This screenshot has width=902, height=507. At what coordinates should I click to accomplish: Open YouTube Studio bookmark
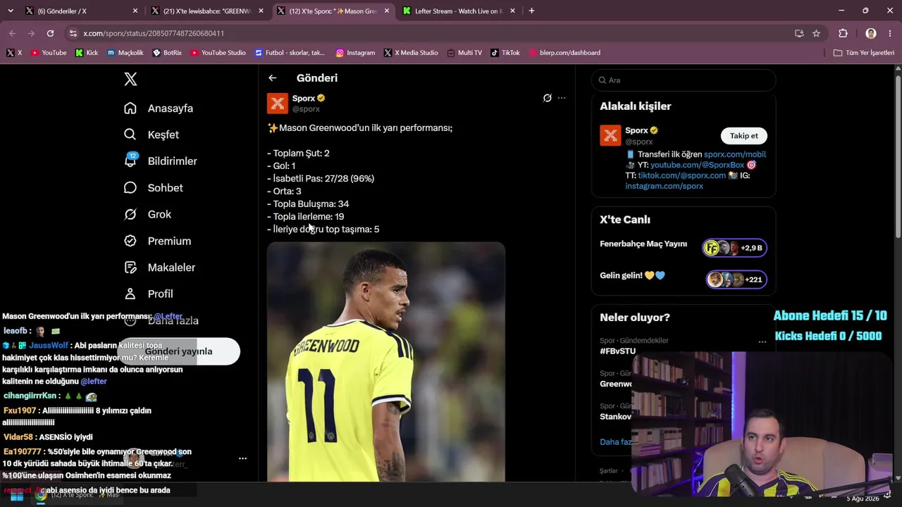pos(218,53)
